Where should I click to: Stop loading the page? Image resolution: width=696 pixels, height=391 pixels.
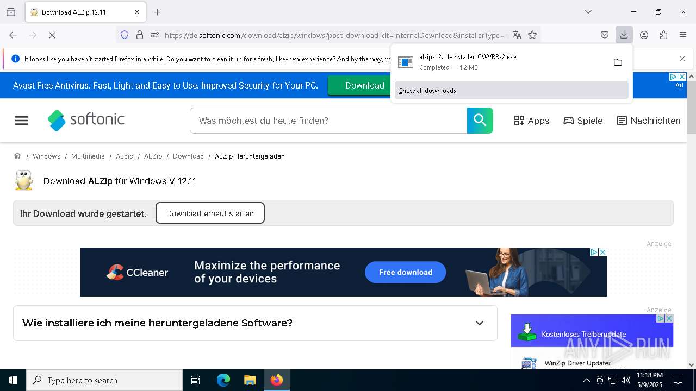[52, 35]
